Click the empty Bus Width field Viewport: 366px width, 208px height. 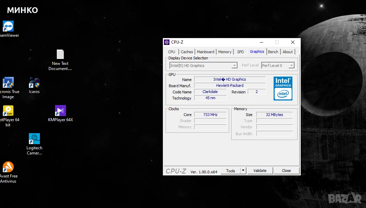pyautogui.click(x=275, y=134)
